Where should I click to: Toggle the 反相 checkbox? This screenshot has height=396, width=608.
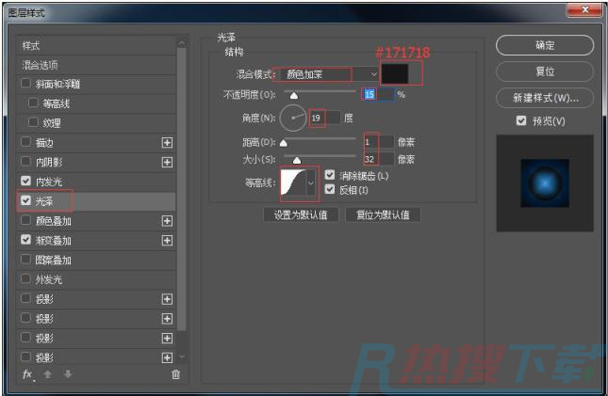click(x=330, y=189)
